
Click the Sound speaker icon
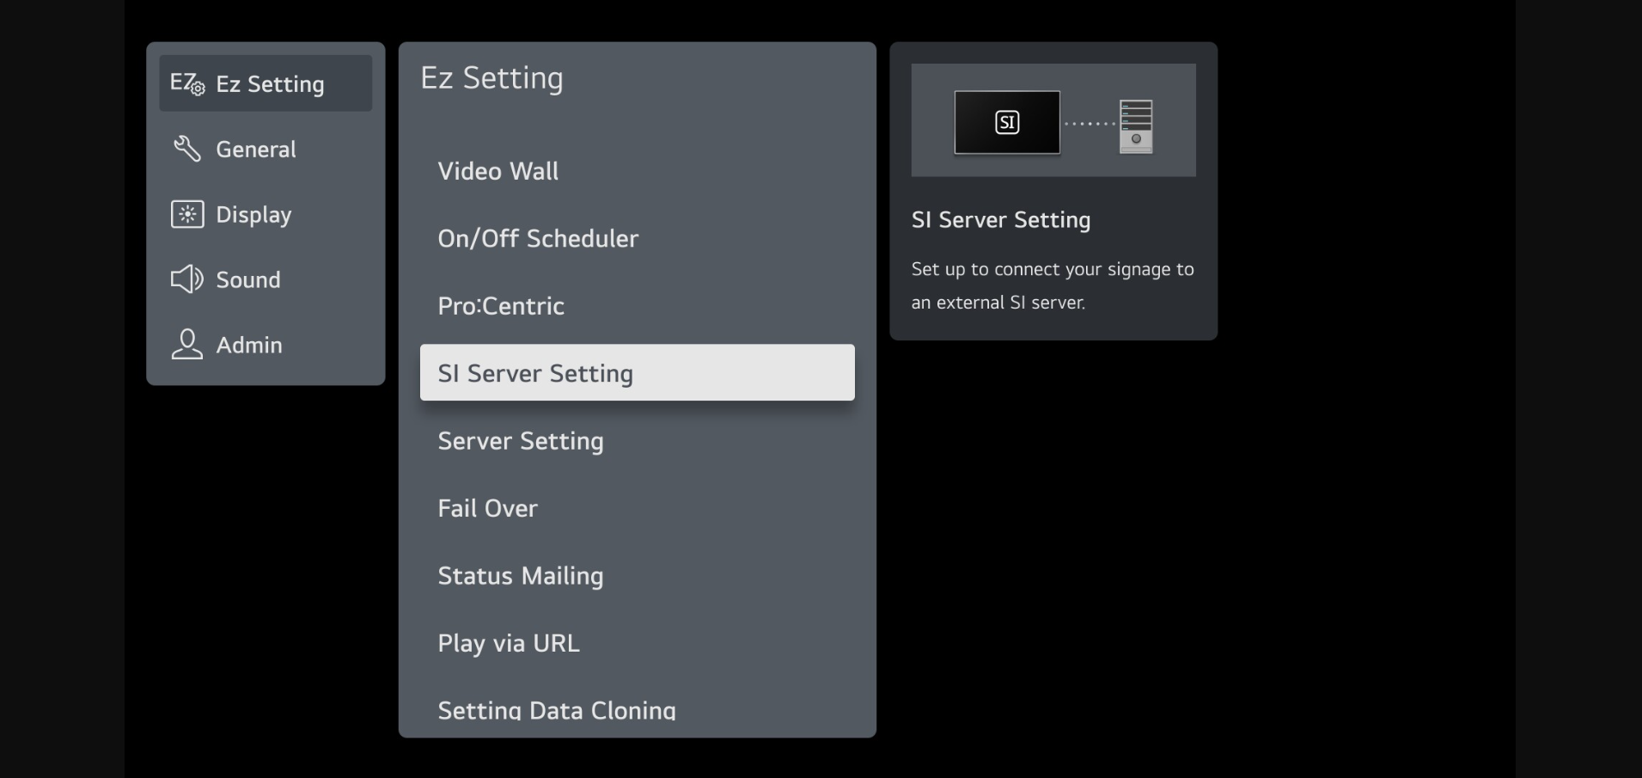click(186, 279)
